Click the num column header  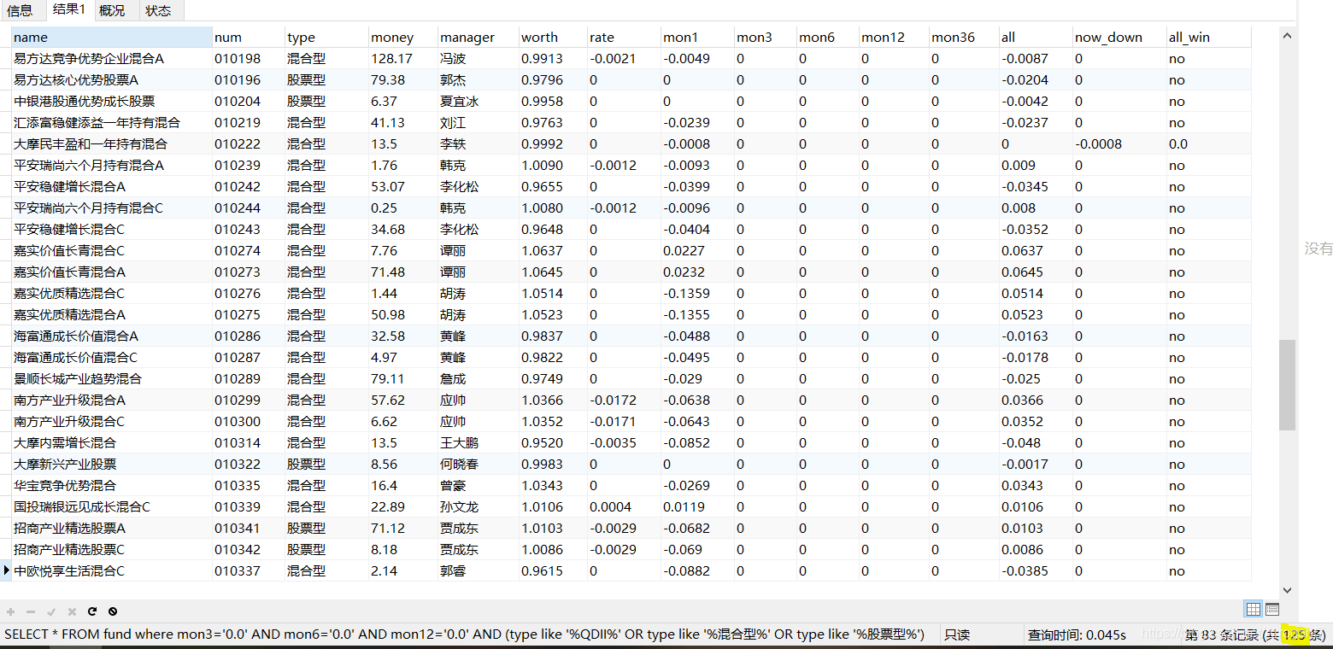coord(249,37)
